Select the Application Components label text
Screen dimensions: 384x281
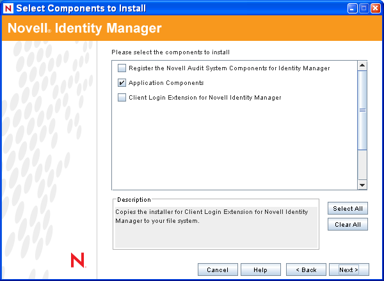[x=166, y=83]
